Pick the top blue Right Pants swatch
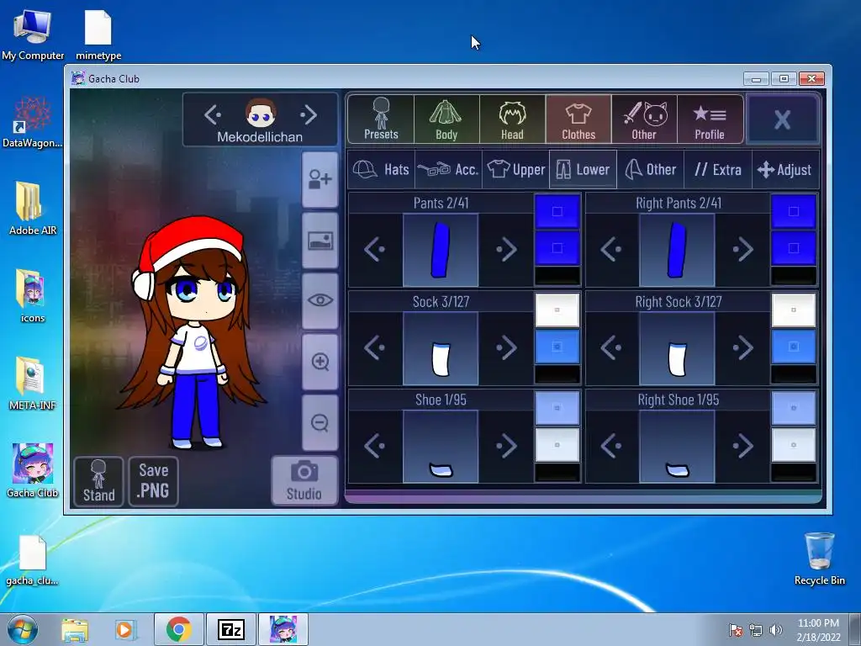The width and height of the screenshot is (861, 646). click(x=794, y=211)
